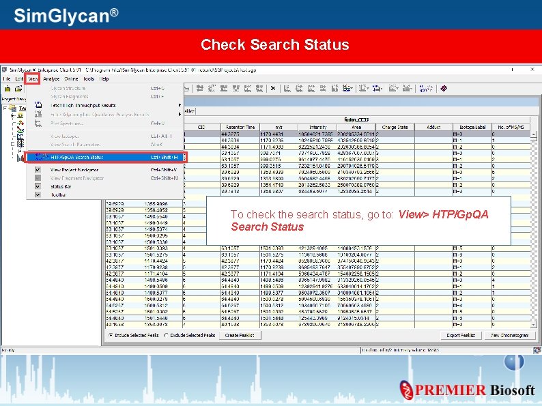Expand the root project node in the tree
Screen dimensions: 542x406
[5, 108]
